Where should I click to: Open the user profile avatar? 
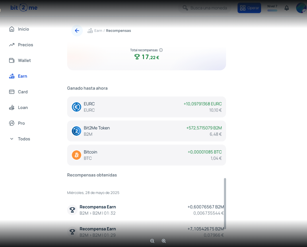click(x=301, y=8)
